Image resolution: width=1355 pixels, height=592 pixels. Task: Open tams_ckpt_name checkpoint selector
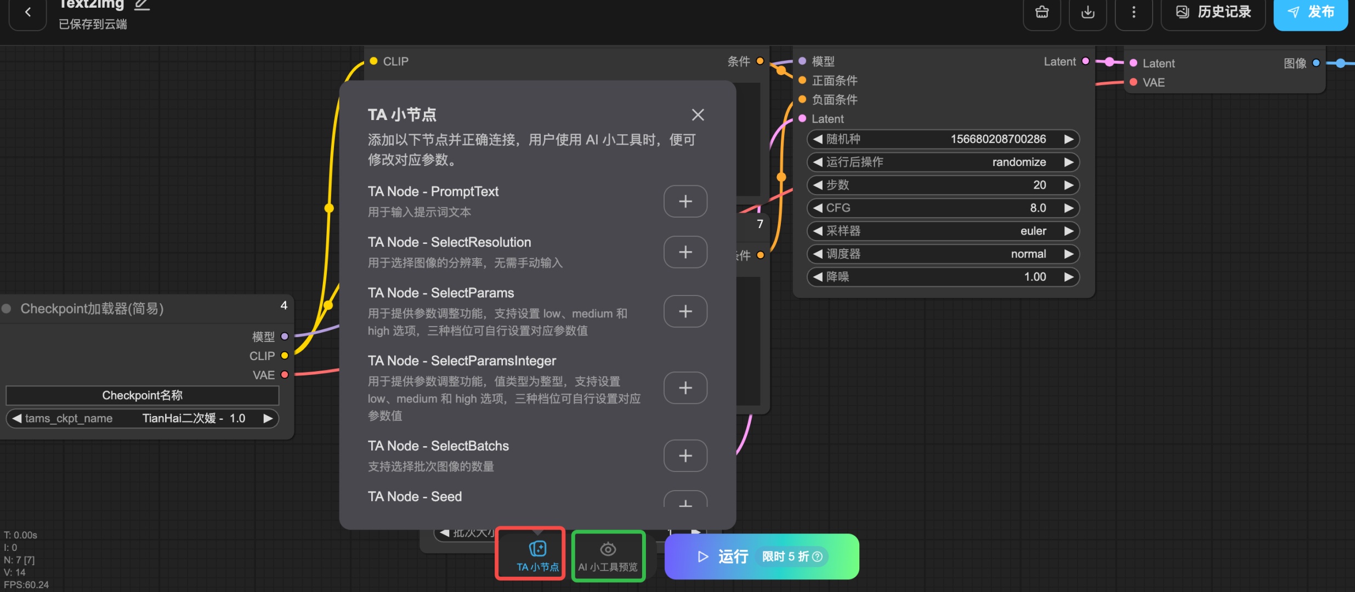point(142,418)
